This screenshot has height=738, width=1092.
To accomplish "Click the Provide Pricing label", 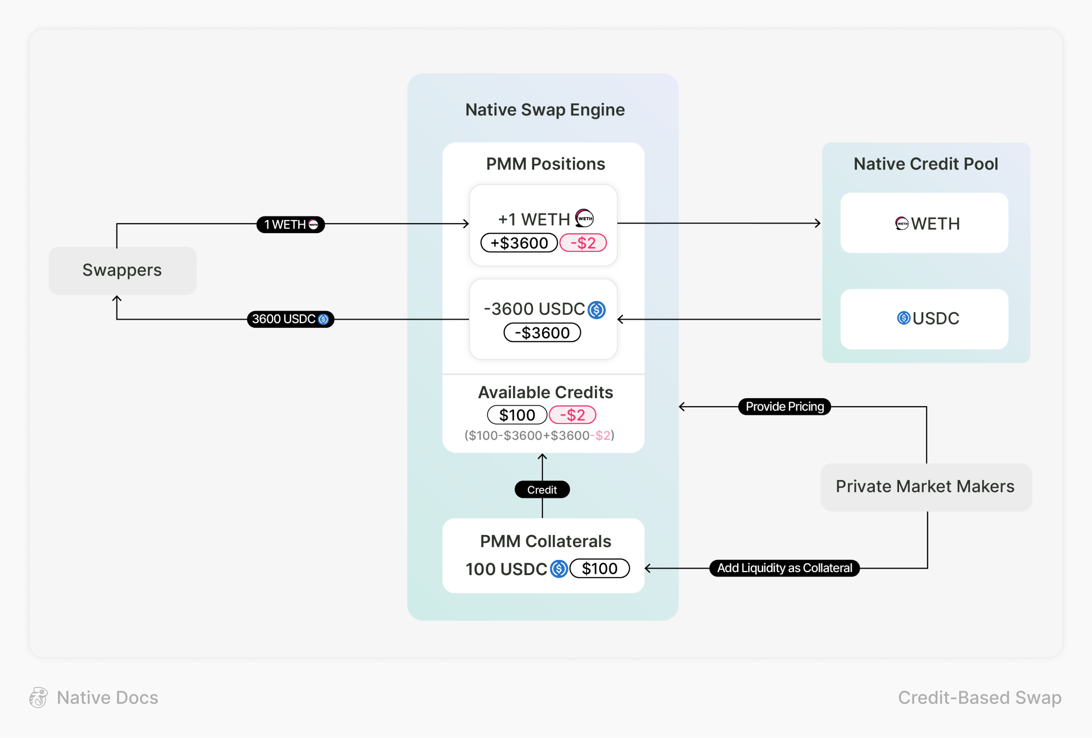I will 785,407.
